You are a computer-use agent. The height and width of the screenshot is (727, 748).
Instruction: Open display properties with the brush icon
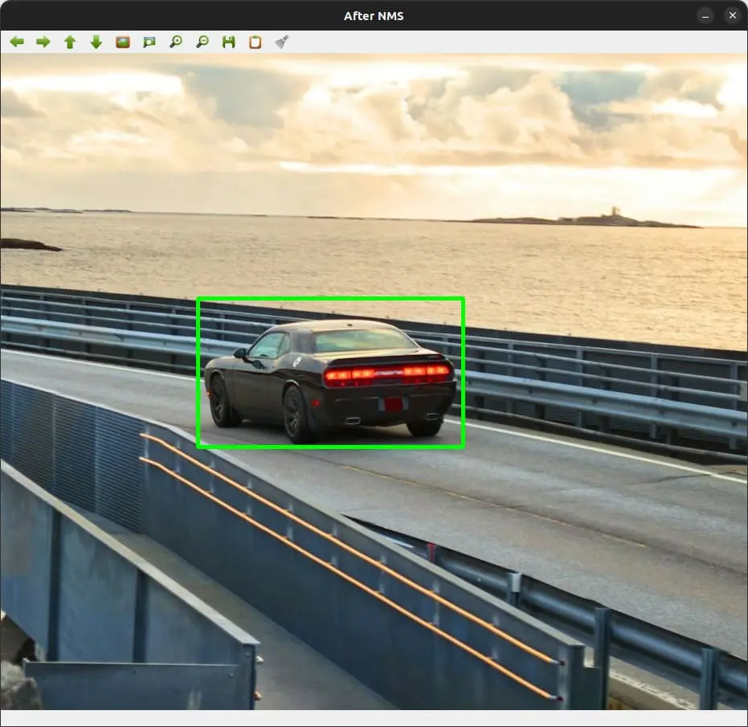point(282,42)
